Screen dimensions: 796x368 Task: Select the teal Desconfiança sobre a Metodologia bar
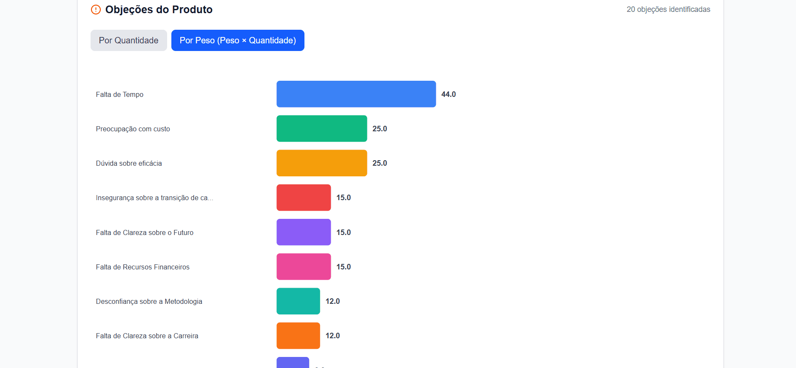point(298,301)
